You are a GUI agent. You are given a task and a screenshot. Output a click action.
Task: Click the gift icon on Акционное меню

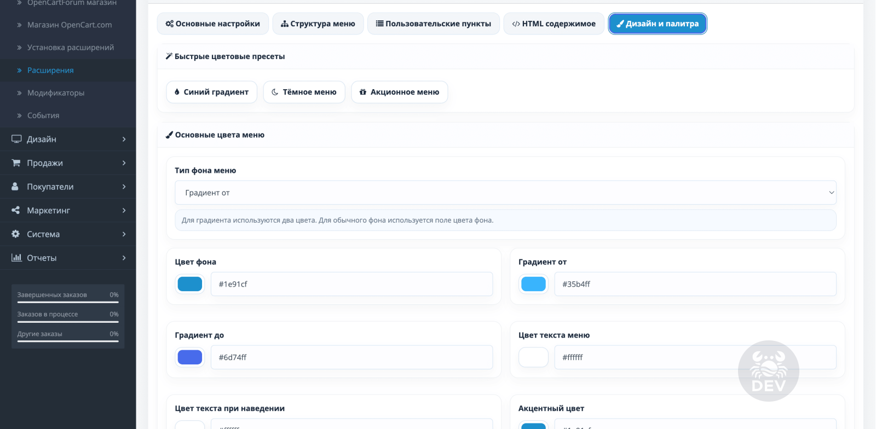363,92
